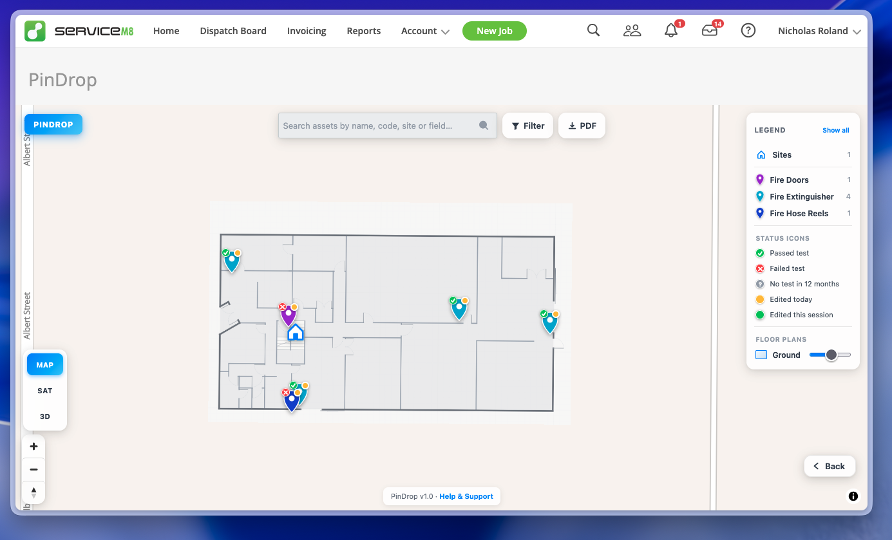This screenshot has width=892, height=540.
Task: Open the notifications bell
Action: point(671,30)
